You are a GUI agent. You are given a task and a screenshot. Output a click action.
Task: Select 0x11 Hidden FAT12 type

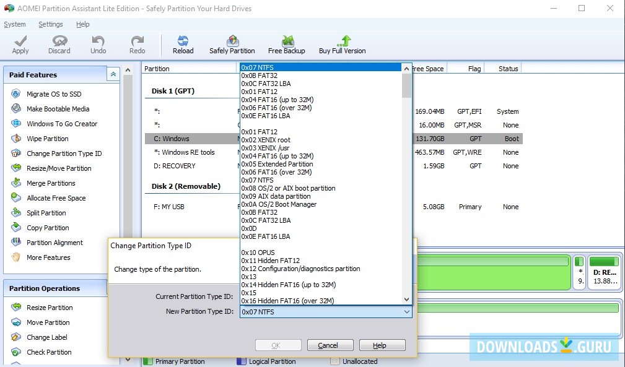pyautogui.click(x=321, y=261)
